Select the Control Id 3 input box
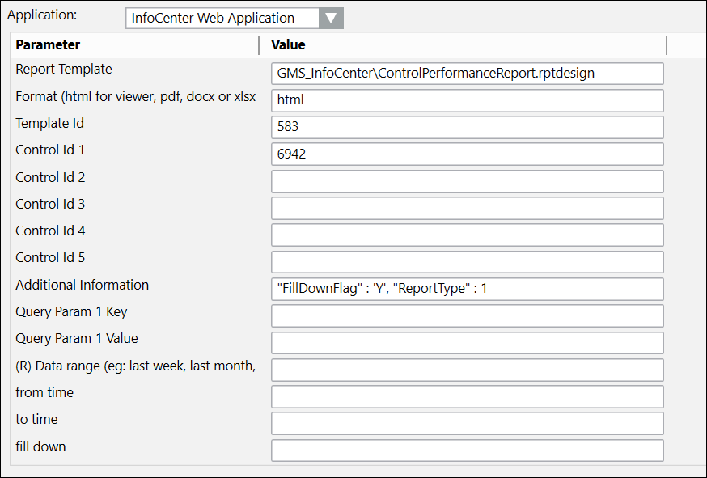This screenshot has width=707, height=478. tap(467, 208)
